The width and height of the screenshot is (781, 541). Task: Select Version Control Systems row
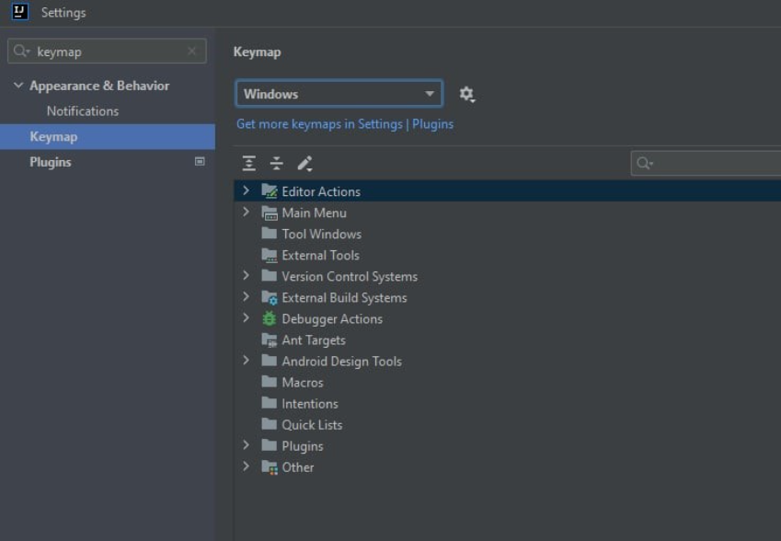pyautogui.click(x=508, y=276)
